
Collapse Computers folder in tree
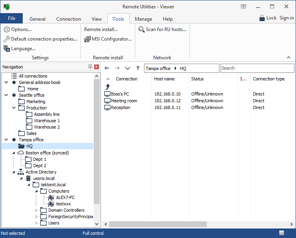36,191
